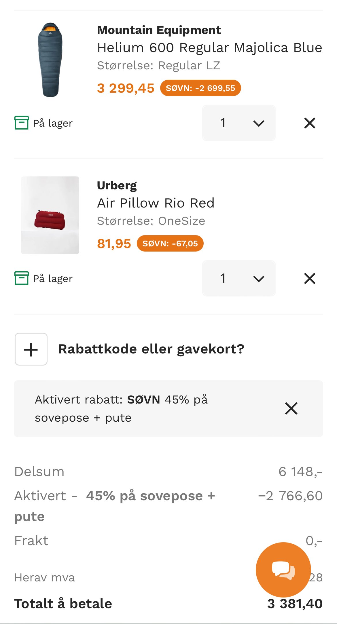Image resolution: width=337 pixels, height=624 pixels.
Task: Click the Urberg brand name
Action: (117, 186)
